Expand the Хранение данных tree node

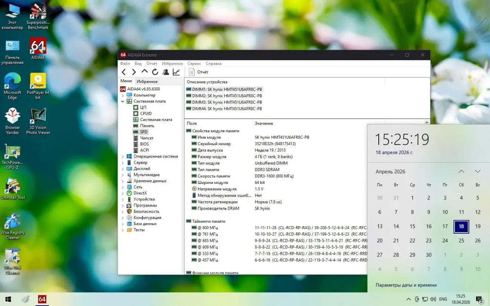[123, 181]
